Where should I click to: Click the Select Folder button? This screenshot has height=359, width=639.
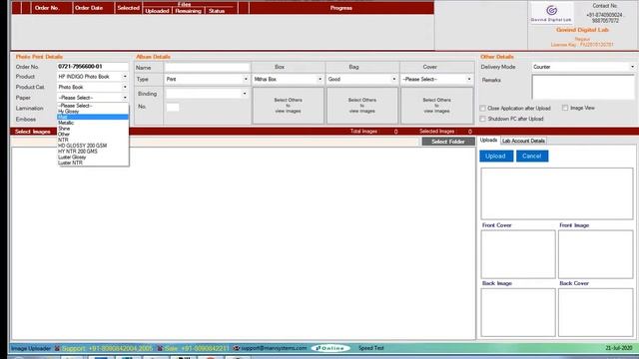tap(448, 142)
